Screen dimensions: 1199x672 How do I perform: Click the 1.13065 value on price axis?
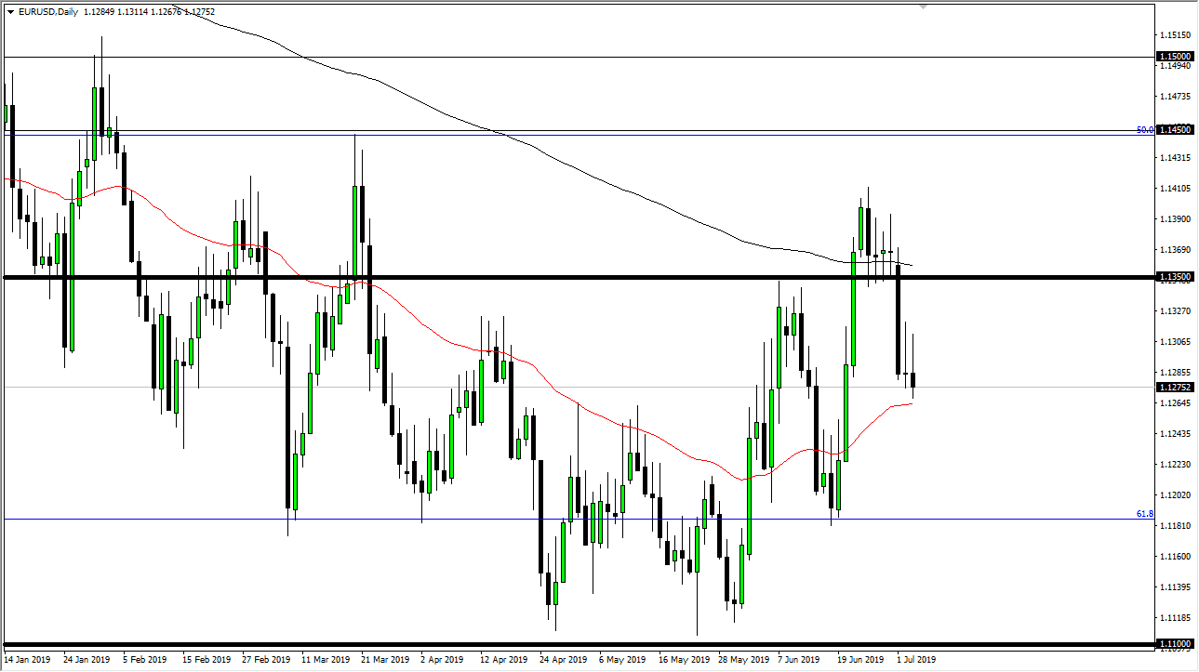(x=1177, y=341)
